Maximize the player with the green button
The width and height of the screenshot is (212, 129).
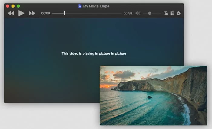18,6
